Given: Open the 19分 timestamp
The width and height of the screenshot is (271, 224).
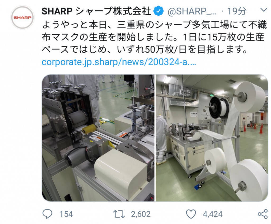Looking at the screenshot, I should point(237,11).
